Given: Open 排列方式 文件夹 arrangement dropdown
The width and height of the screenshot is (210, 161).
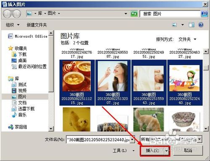Looking at the screenshot, I should click(187, 39).
